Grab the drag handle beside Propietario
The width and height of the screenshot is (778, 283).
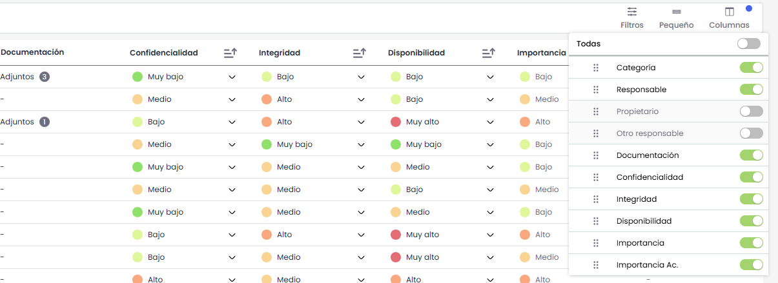(596, 112)
